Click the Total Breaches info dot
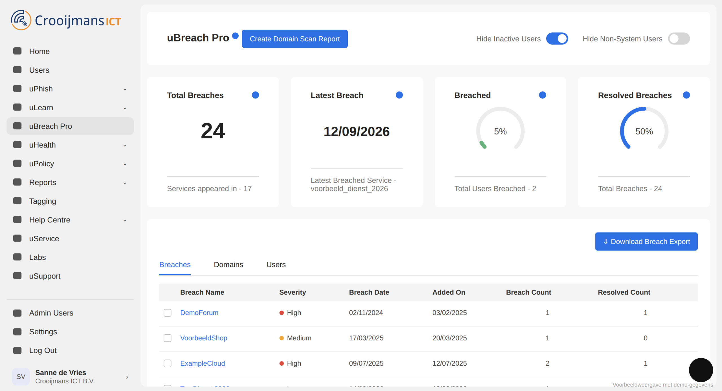The image size is (722, 391). pyautogui.click(x=255, y=95)
